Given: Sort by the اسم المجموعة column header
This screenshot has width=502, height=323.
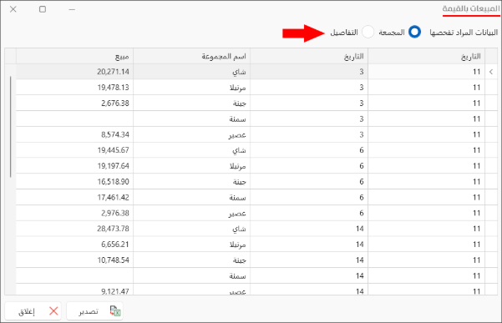Looking at the screenshot, I should click(x=192, y=56).
